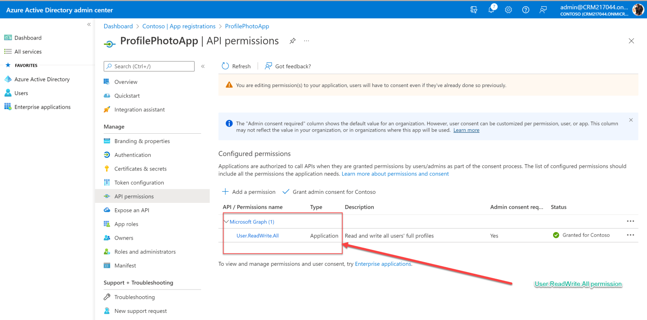Refresh the permissions list
The height and width of the screenshot is (320, 647).
click(x=236, y=66)
